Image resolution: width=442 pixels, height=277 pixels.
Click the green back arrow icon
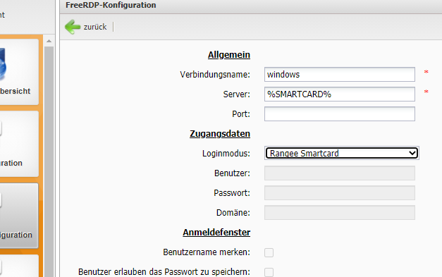(x=73, y=27)
